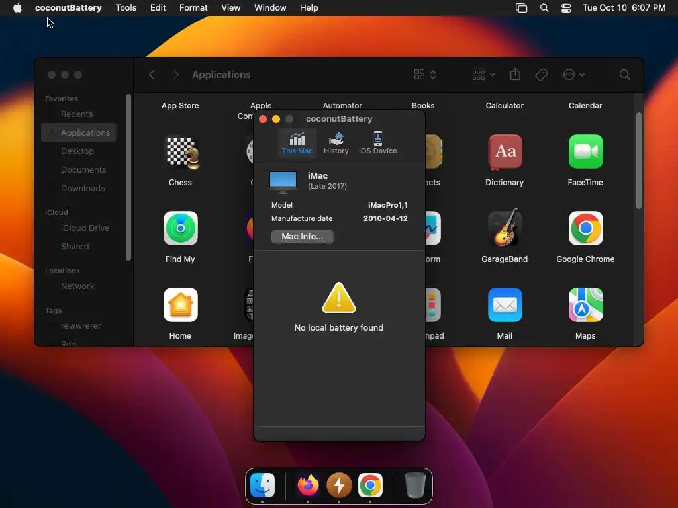
Task: Click the 2010-04-12 manufacture date value
Action: (x=385, y=218)
